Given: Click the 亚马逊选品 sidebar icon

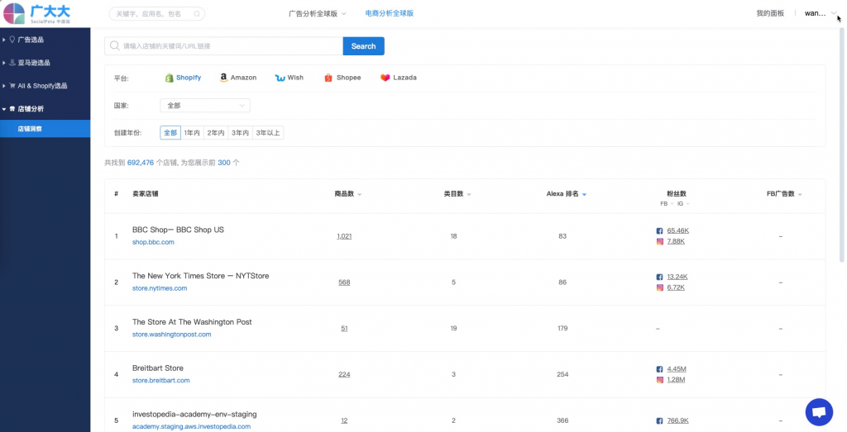Looking at the screenshot, I should pos(12,63).
